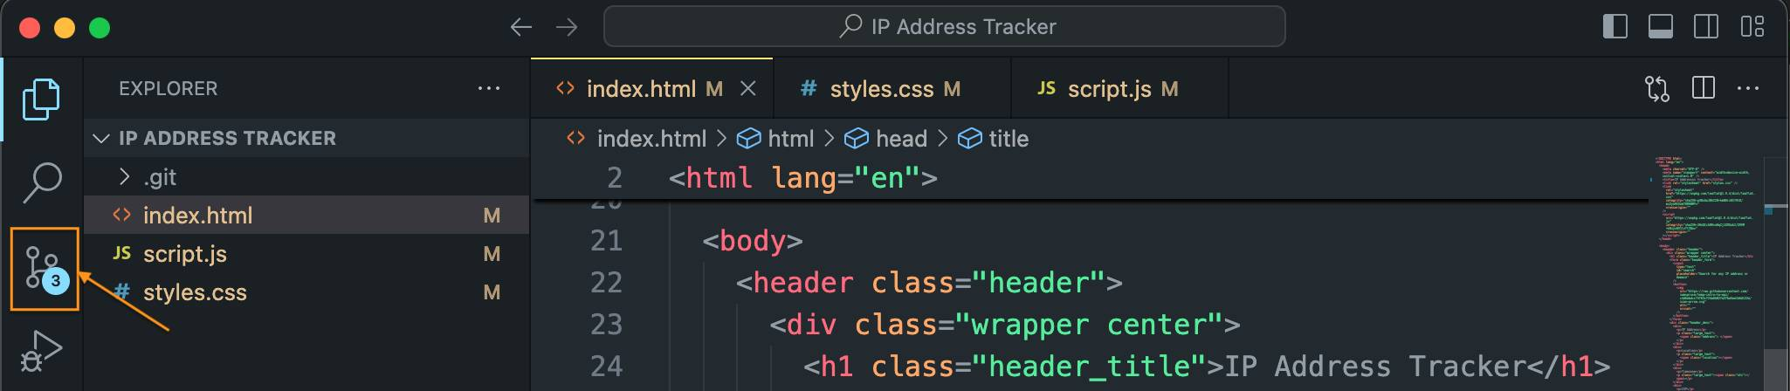The width and height of the screenshot is (1790, 391).
Task: Select script.js in the explorer tree
Action: 306,253
